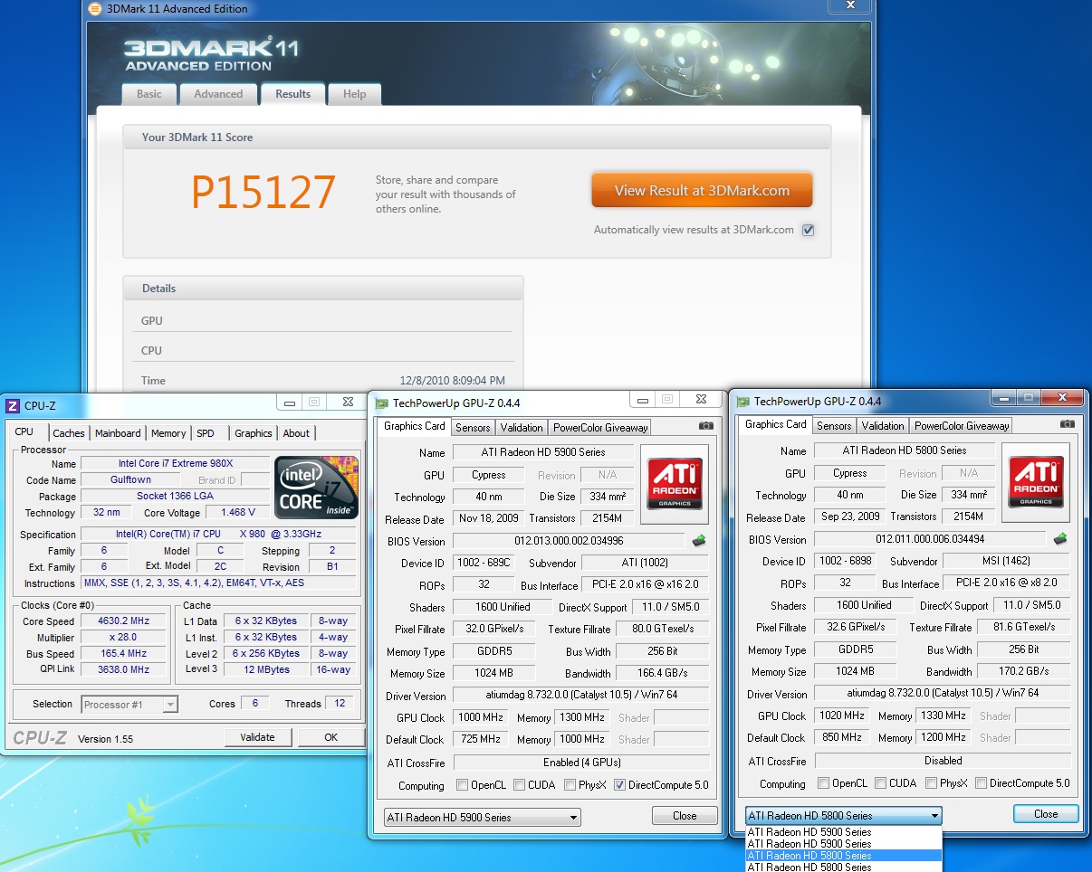Toggle PhysX checkbox in left GPU-Z
Image resolution: width=1092 pixels, height=872 pixels.
[x=570, y=785]
